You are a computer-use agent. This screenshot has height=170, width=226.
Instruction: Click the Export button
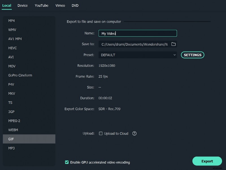pos(207,161)
